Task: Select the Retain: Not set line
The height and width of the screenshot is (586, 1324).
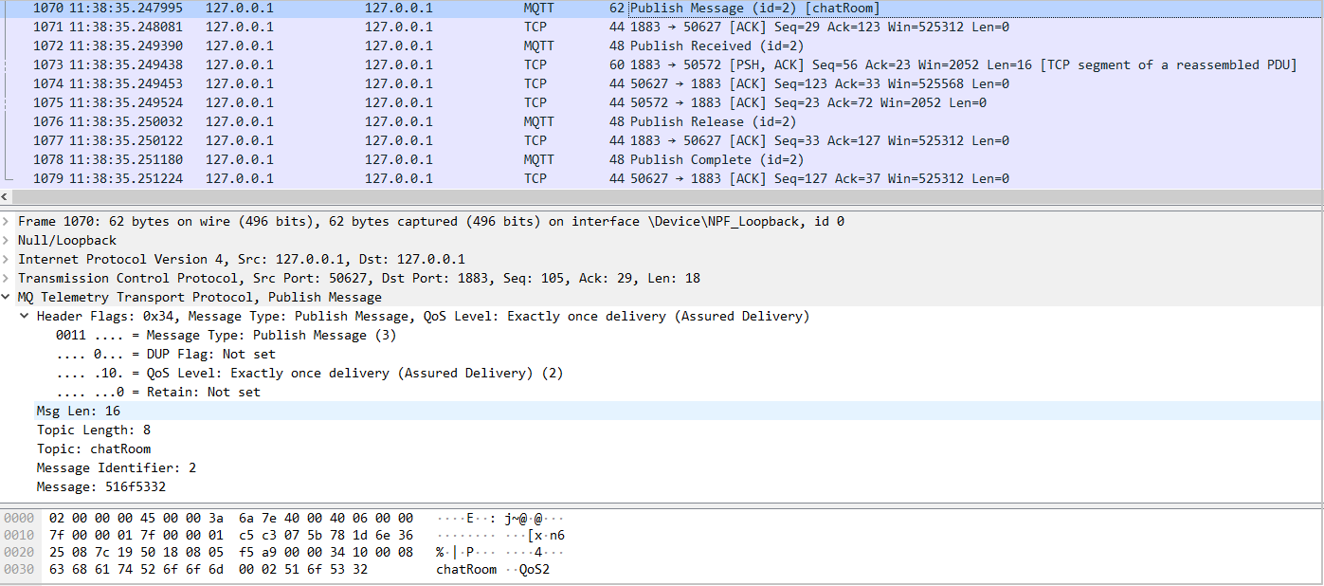Action: click(158, 392)
